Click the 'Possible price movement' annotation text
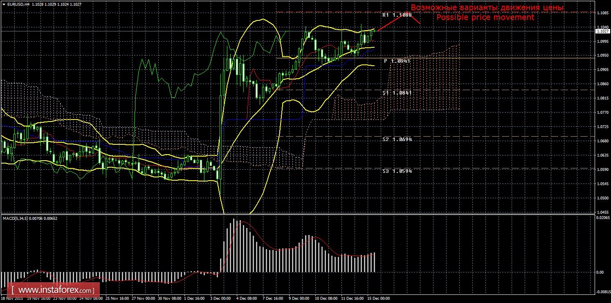 [485, 18]
